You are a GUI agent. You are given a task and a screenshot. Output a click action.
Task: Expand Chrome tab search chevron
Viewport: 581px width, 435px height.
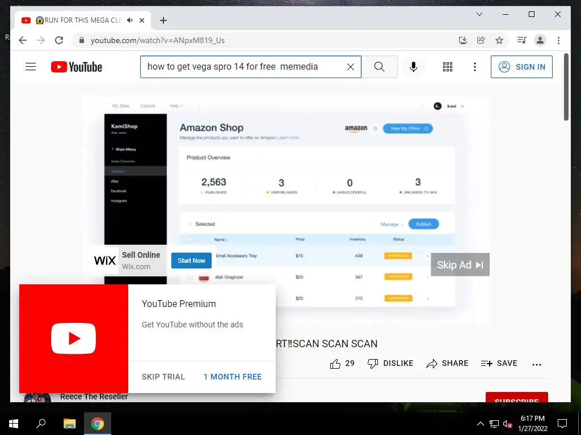[x=479, y=14]
